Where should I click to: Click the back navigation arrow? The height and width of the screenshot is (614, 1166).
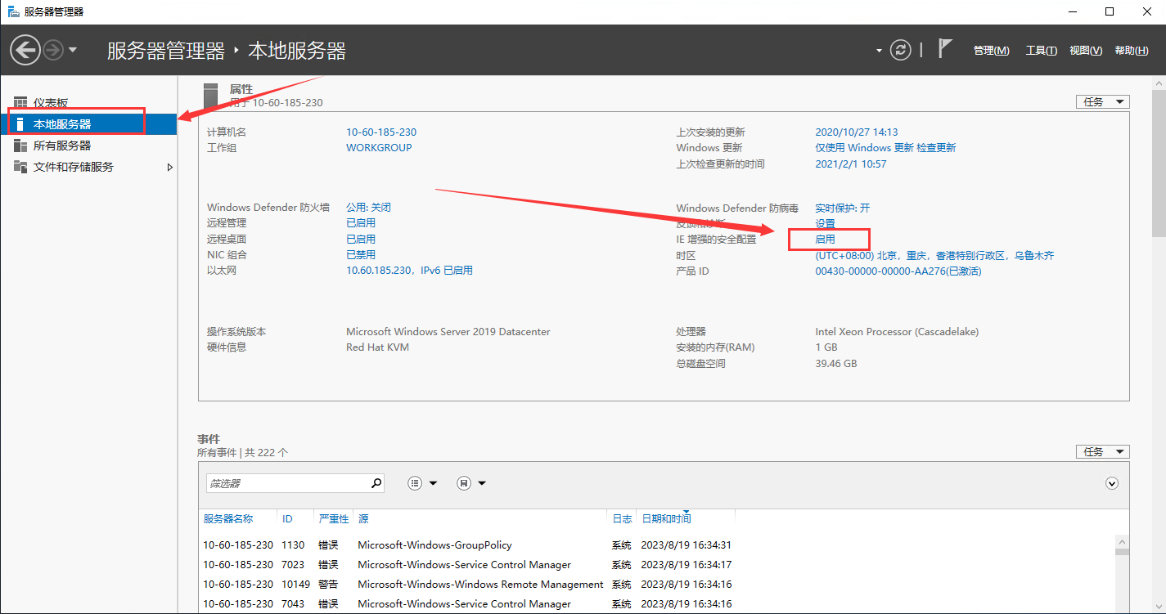click(x=25, y=49)
